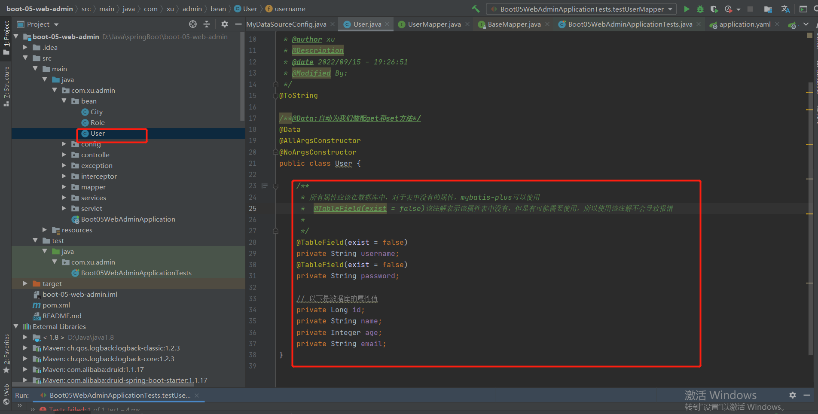Expand the resources folder
818x414 pixels.
[45, 230]
